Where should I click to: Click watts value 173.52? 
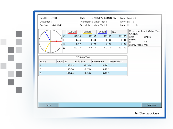[107, 48]
